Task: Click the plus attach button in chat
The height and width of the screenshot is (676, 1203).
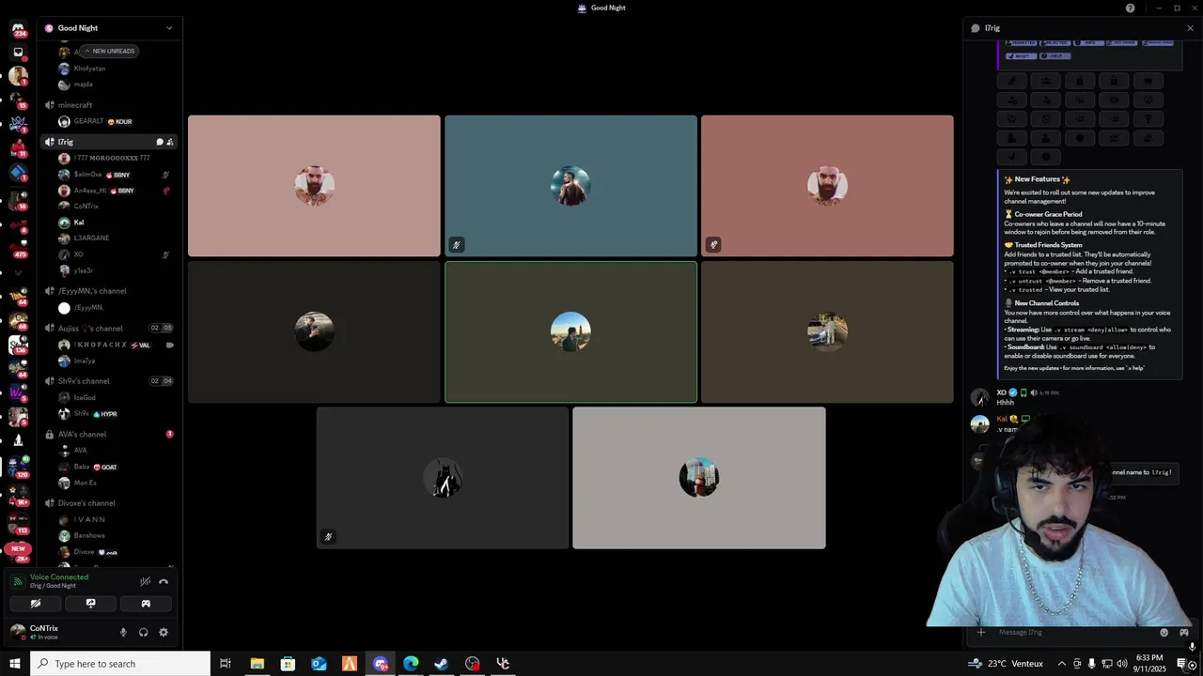Action: pyautogui.click(x=981, y=633)
